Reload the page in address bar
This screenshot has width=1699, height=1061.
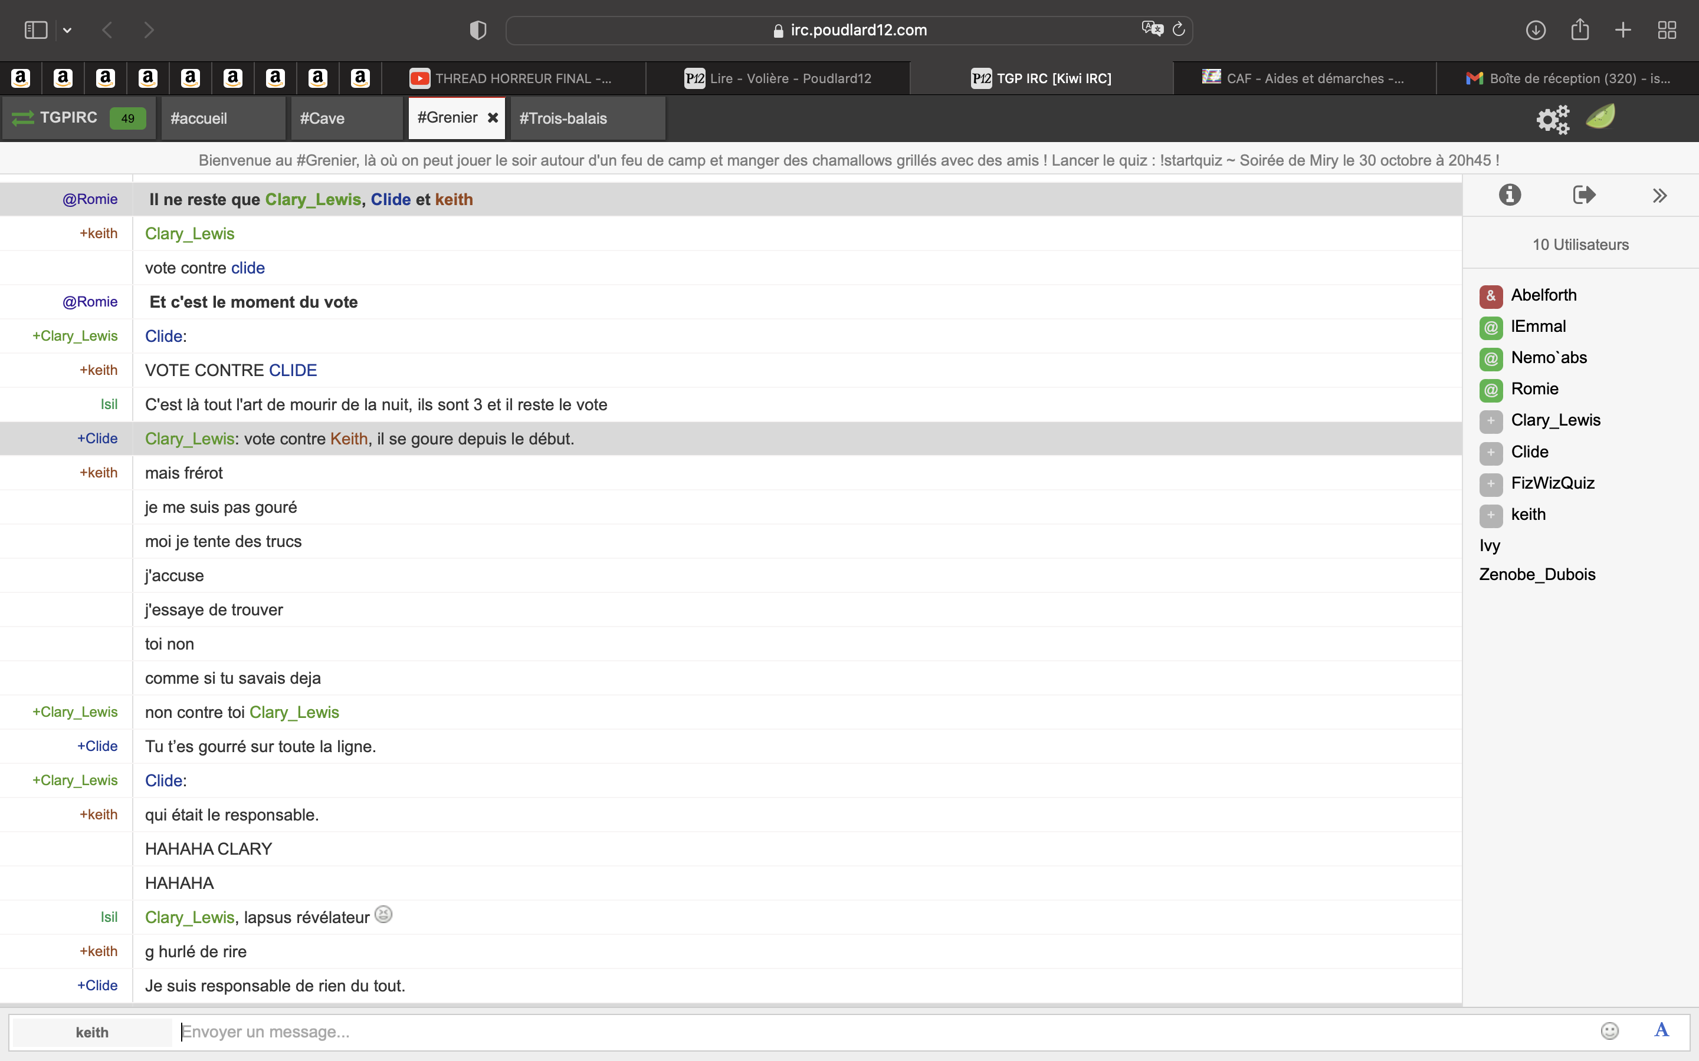1179,29
